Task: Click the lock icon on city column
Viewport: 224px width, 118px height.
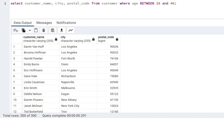Action: point(93,39)
